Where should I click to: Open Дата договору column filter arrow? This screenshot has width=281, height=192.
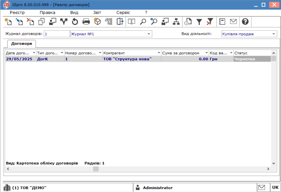point(34,53)
